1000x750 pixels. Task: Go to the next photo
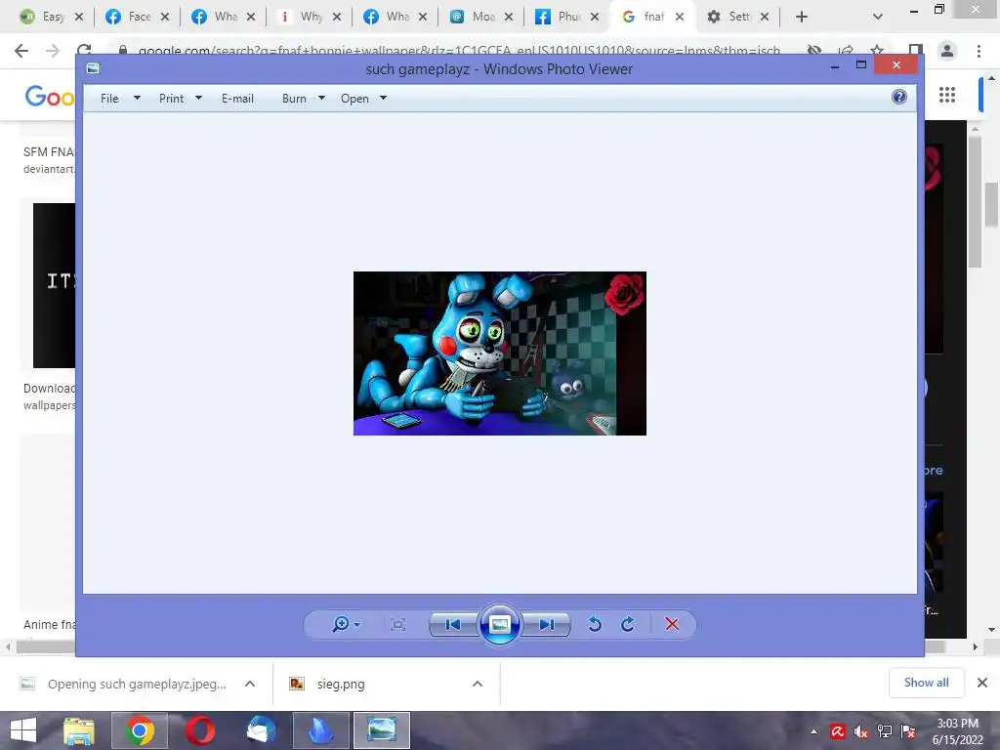pyautogui.click(x=546, y=624)
